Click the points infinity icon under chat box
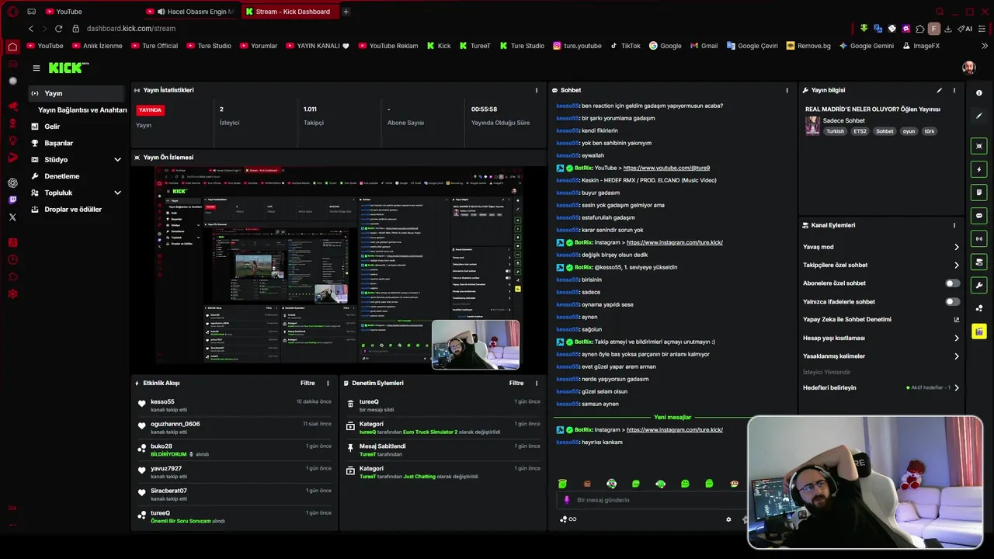994x559 pixels. pyautogui.click(x=568, y=519)
